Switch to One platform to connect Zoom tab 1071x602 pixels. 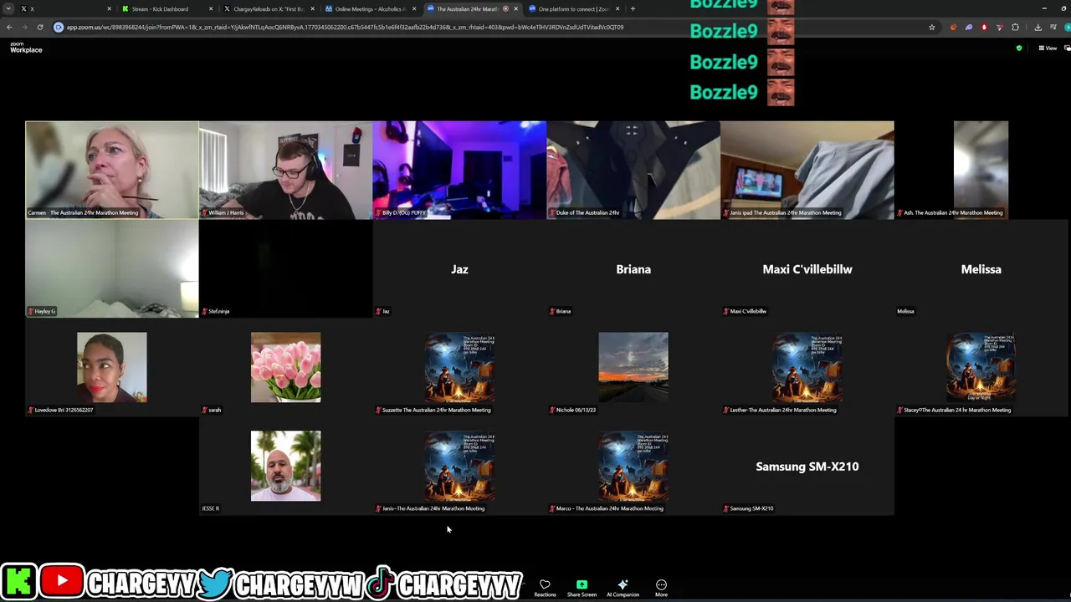573,8
